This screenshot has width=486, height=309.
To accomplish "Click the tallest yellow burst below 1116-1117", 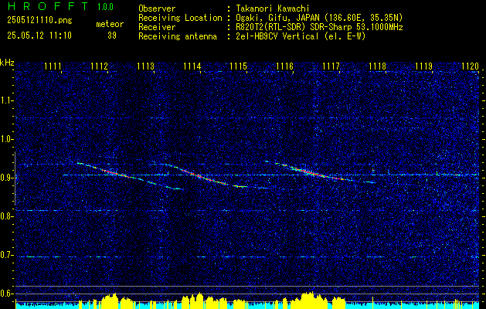I will 310,301.
